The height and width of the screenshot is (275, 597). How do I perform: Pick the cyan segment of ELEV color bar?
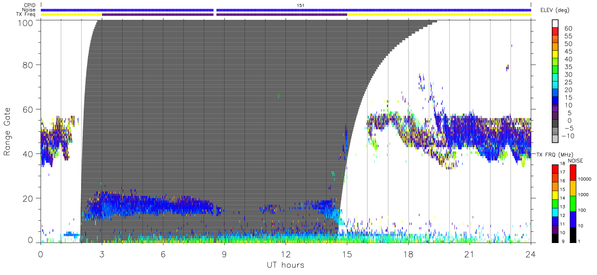pos(555,86)
